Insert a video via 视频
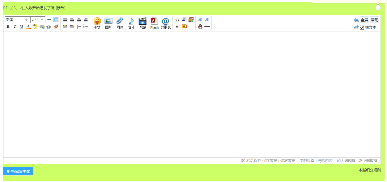The width and height of the screenshot is (387, 182). point(143,23)
